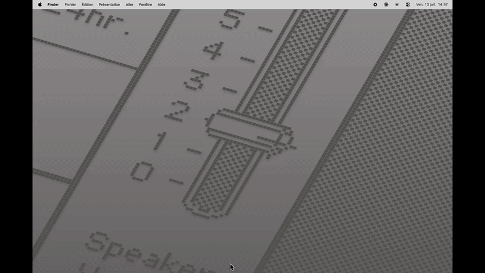Click the circular recording status icon
Image resolution: width=485 pixels, height=273 pixels.
(x=375, y=5)
